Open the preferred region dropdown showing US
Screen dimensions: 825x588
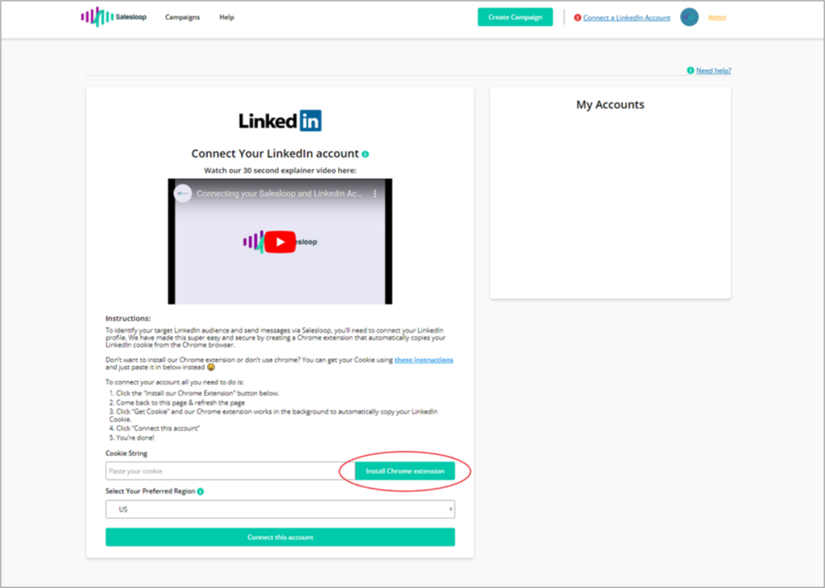tap(280, 510)
